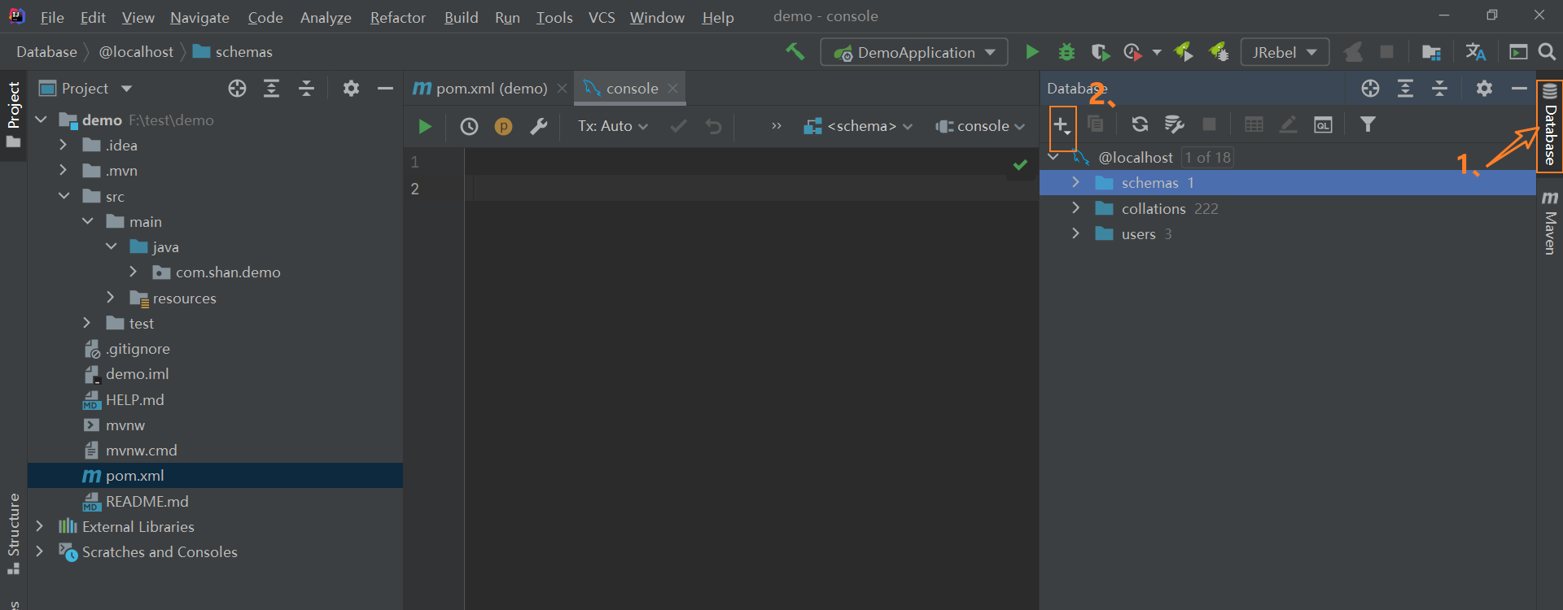Open the JRebel dropdown
Viewport: 1563px width, 610px height.
(1285, 52)
